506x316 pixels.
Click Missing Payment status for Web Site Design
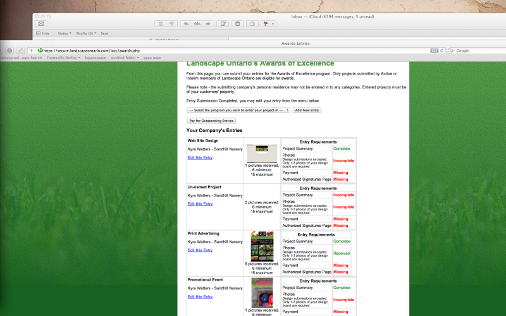(340, 173)
